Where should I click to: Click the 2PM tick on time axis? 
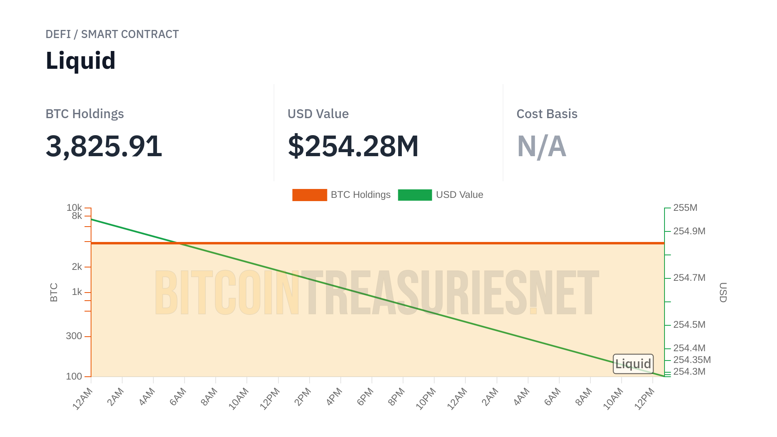point(303,397)
